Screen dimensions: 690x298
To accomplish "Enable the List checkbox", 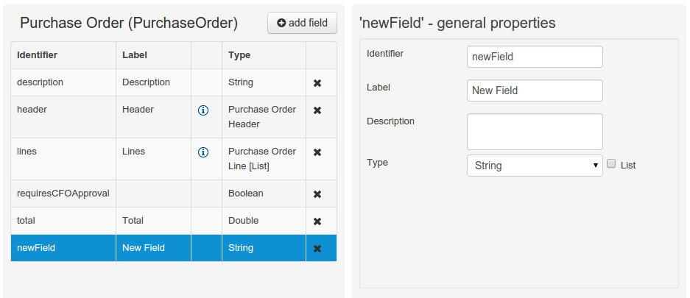I will click(611, 165).
